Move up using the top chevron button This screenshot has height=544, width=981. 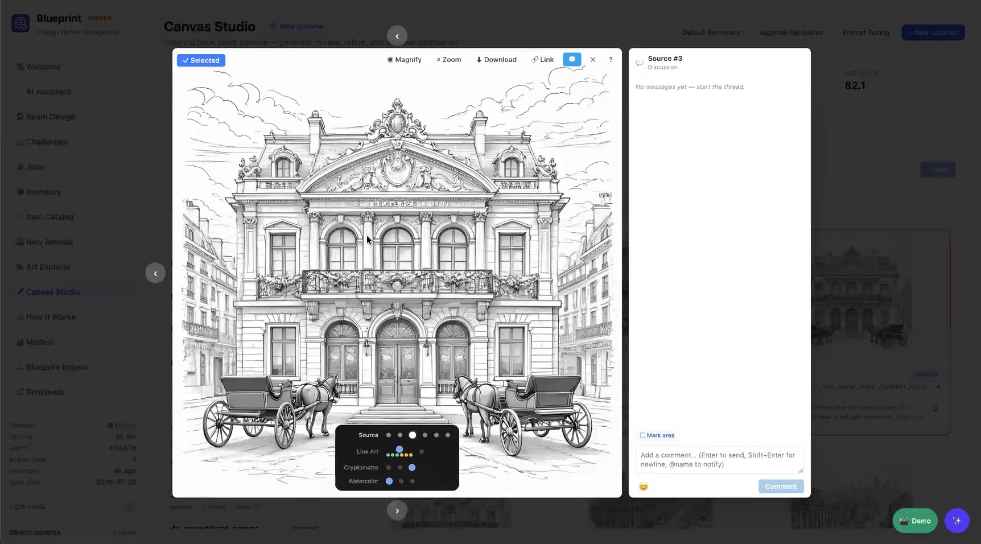(x=397, y=36)
